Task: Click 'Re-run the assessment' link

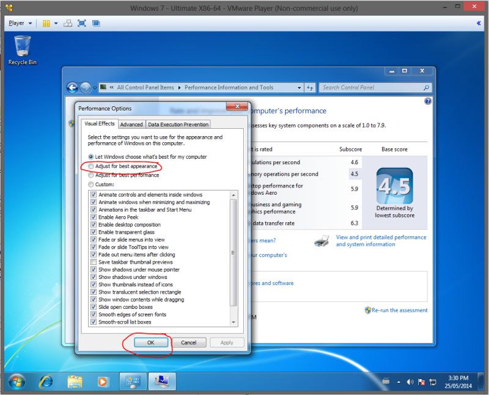Action: point(396,310)
